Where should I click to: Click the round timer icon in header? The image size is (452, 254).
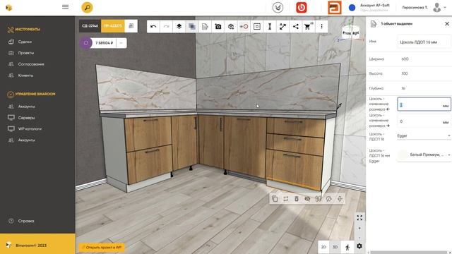click(278, 8)
